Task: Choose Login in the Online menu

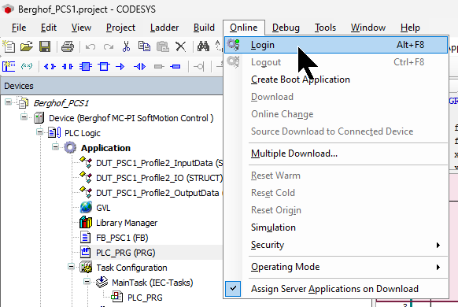Action: (x=336, y=45)
